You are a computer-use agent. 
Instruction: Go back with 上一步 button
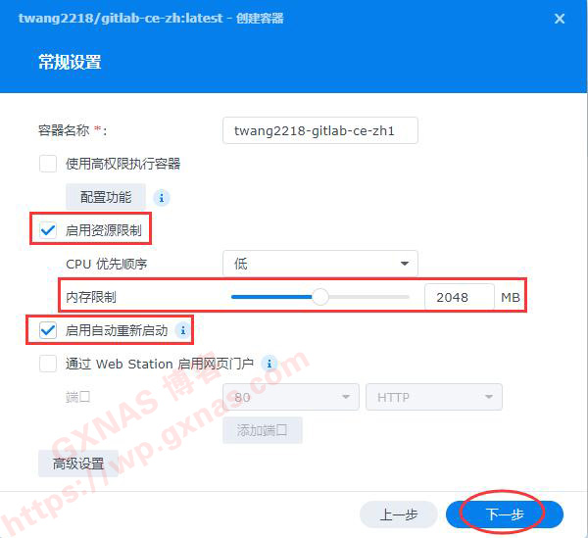[399, 514]
